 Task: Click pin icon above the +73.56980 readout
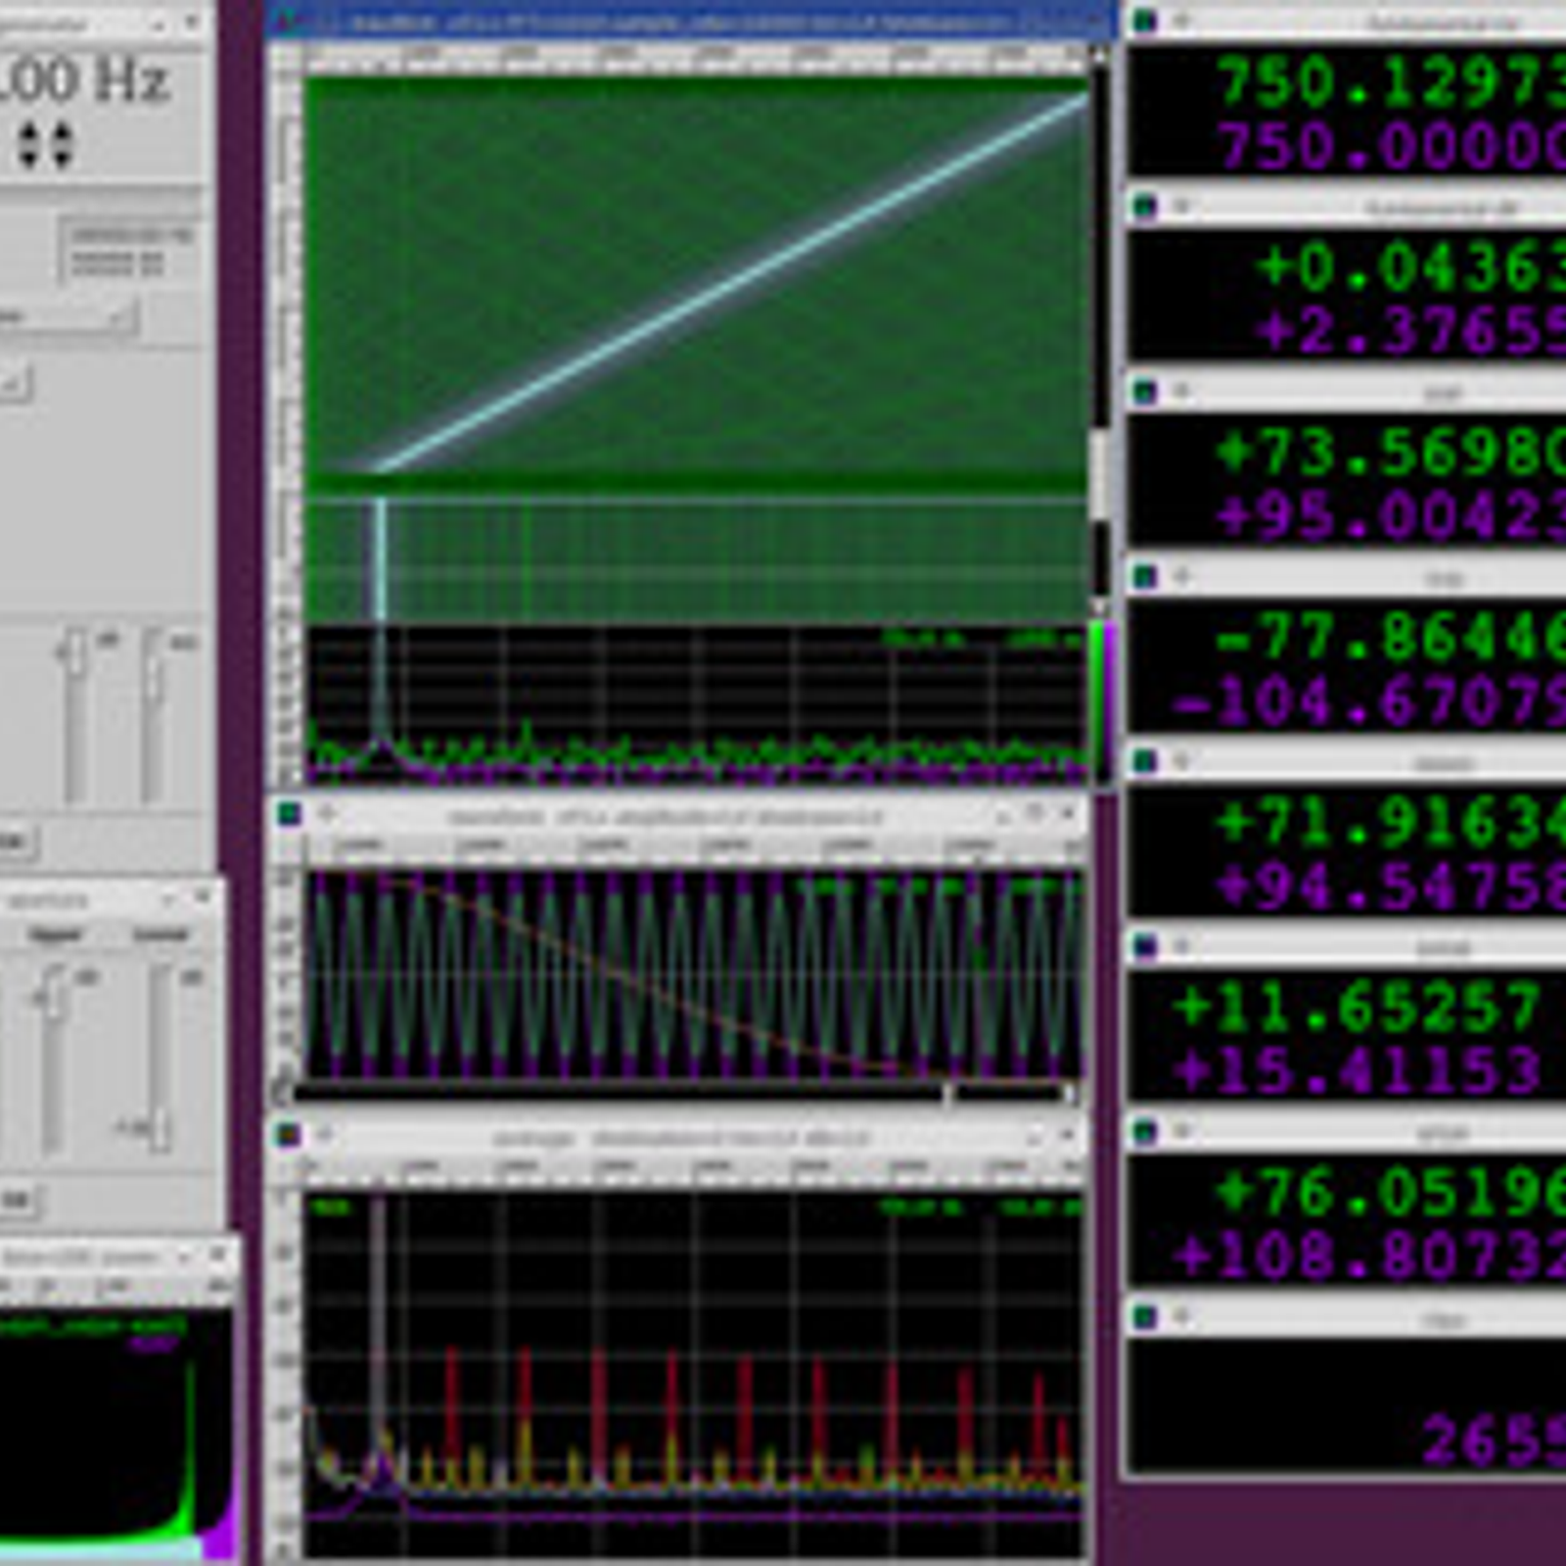pos(1181,391)
